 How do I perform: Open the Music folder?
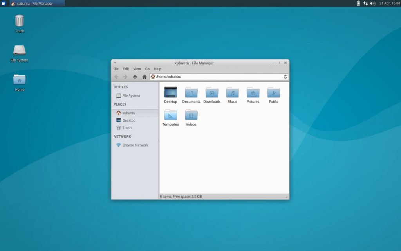[232, 93]
